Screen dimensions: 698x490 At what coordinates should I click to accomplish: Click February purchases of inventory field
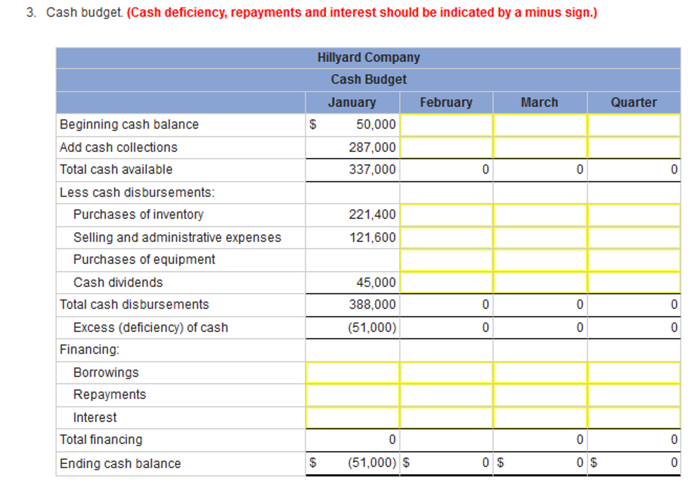[446, 215]
